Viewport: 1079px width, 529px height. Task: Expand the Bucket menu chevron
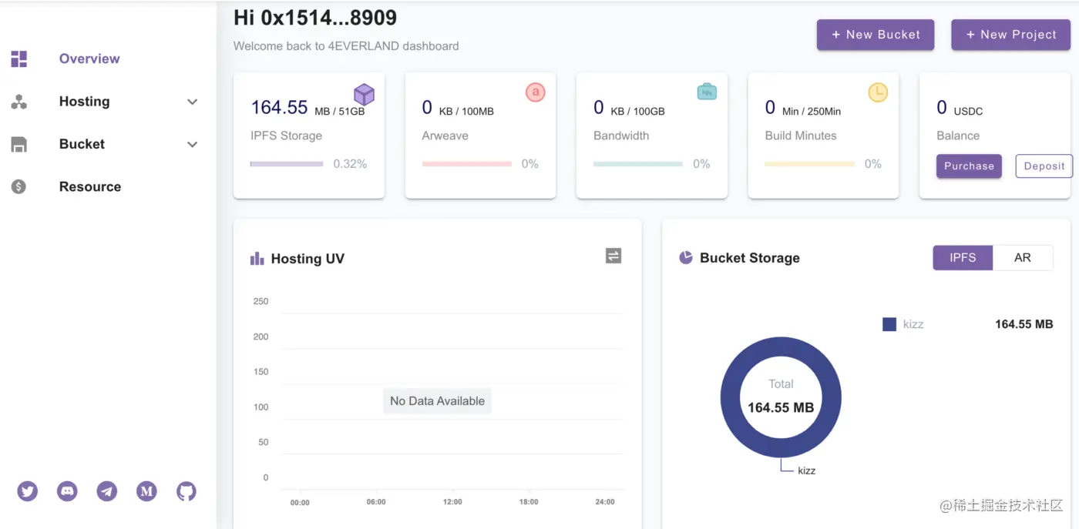coord(193,144)
